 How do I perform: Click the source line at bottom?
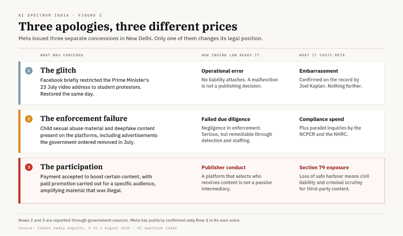click(x=98, y=228)
